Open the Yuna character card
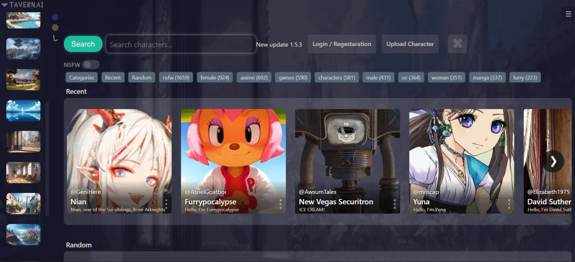Screen dimensions: 575x262 (462, 161)
